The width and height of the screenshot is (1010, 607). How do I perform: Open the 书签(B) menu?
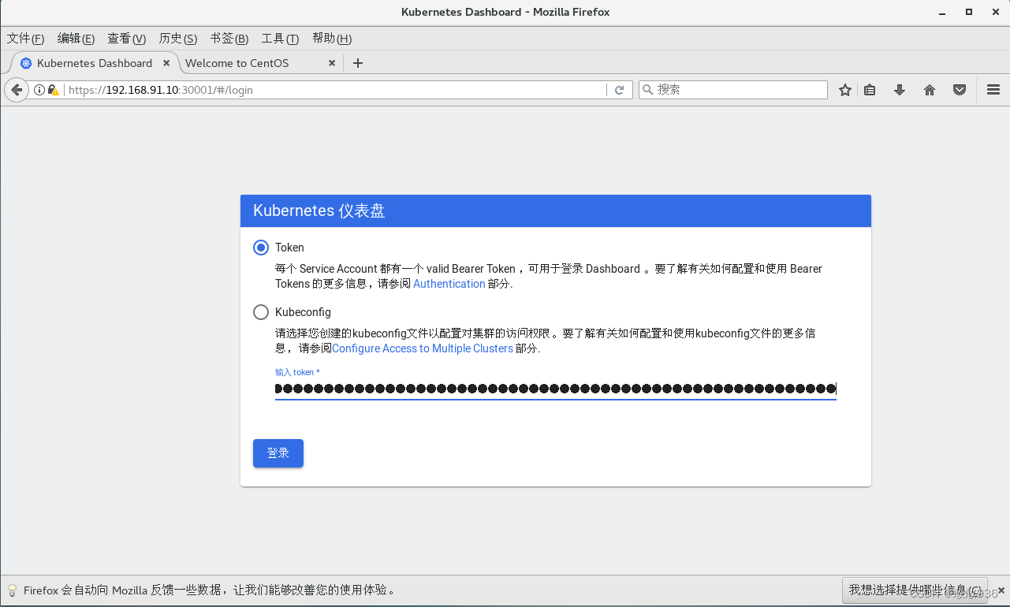(x=229, y=39)
